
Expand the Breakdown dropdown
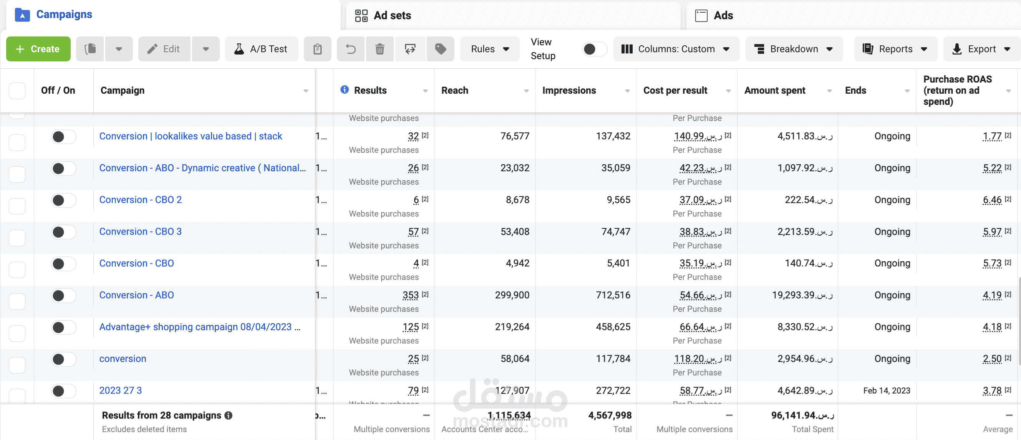pos(794,49)
